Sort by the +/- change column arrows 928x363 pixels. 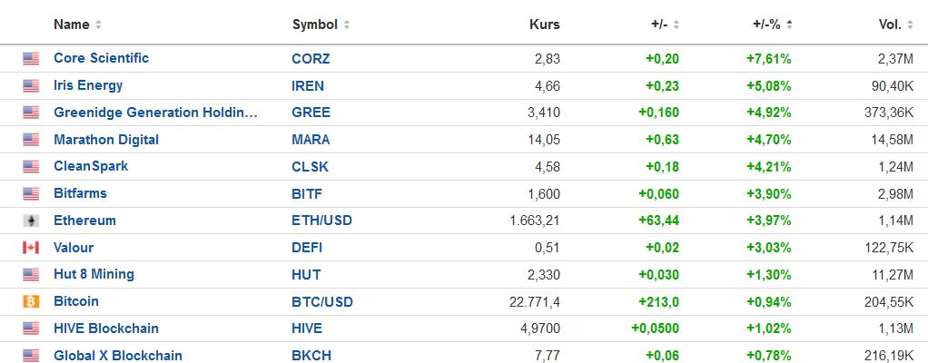tap(676, 25)
